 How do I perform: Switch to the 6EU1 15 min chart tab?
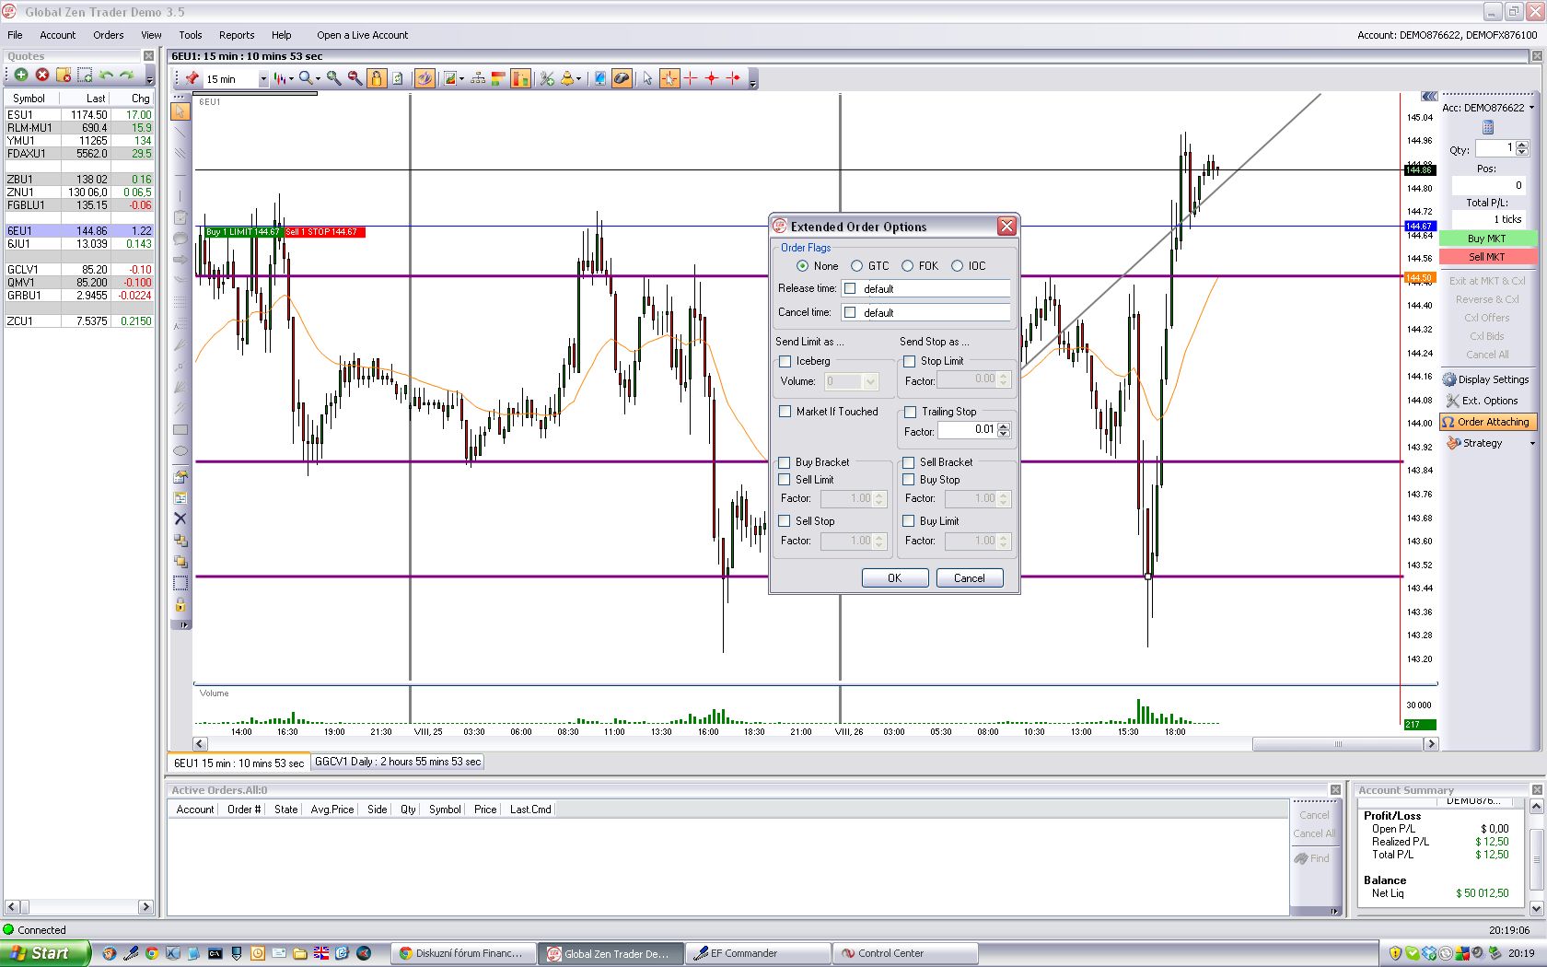(x=238, y=763)
